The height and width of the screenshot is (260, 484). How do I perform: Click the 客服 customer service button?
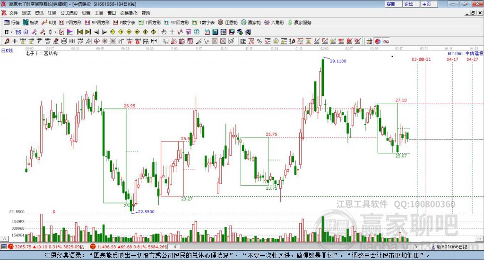click(393, 4)
